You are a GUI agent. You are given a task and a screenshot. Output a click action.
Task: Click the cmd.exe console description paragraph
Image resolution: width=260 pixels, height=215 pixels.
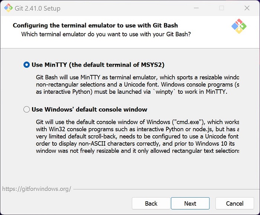pyautogui.click(x=137, y=136)
